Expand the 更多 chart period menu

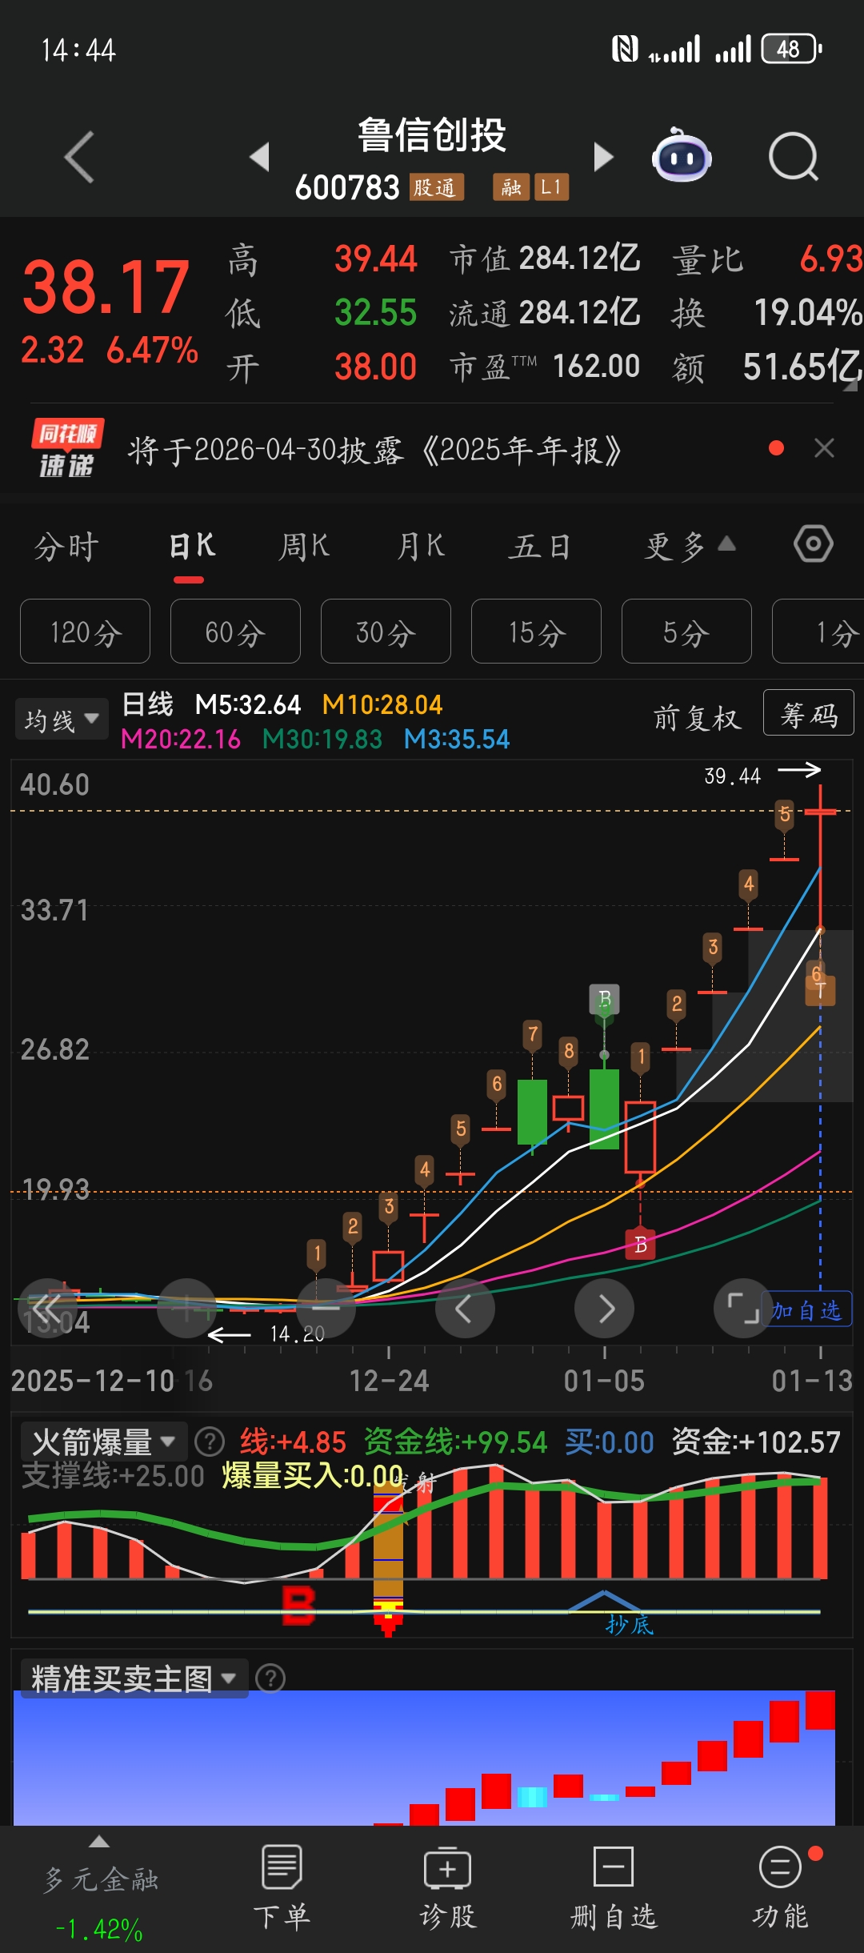(x=690, y=547)
